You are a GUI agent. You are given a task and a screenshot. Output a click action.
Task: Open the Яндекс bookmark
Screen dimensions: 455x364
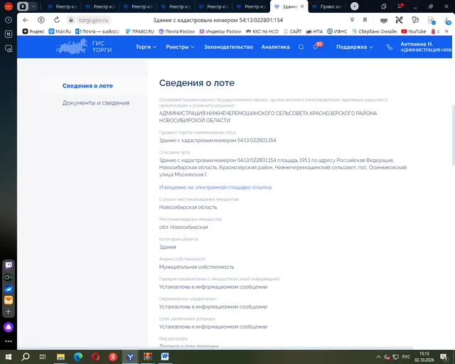pyautogui.click(x=33, y=31)
